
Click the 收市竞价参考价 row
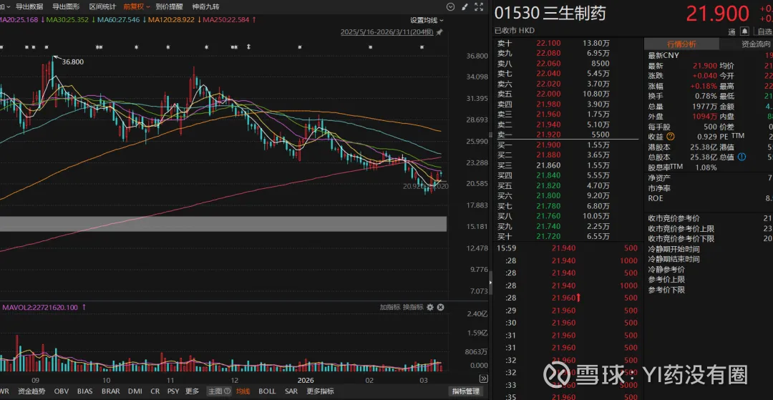[710, 218]
